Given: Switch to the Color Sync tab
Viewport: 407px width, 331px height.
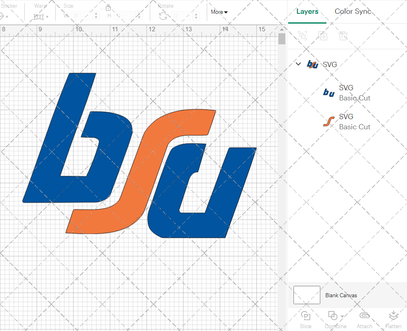Looking at the screenshot, I should pos(353,11).
